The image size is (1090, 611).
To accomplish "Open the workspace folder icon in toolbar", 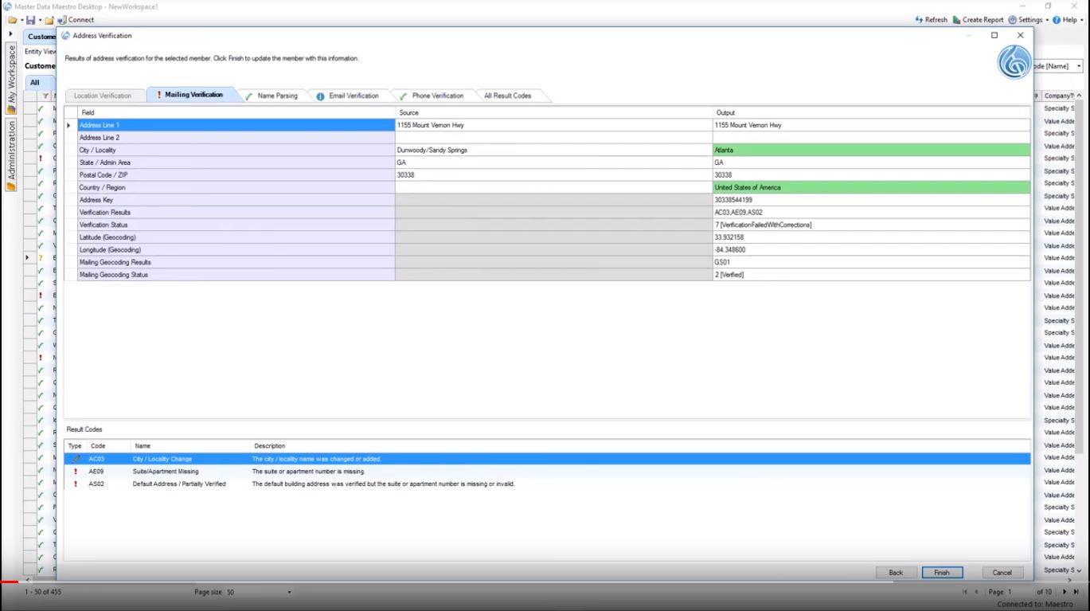I will [x=12, y=20].
